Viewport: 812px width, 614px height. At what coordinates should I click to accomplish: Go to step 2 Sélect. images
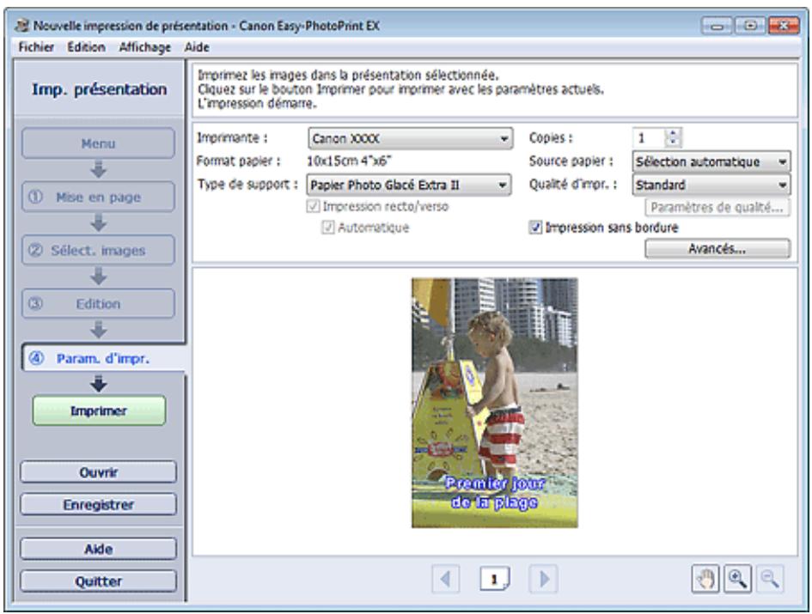[x=99, y=250]
